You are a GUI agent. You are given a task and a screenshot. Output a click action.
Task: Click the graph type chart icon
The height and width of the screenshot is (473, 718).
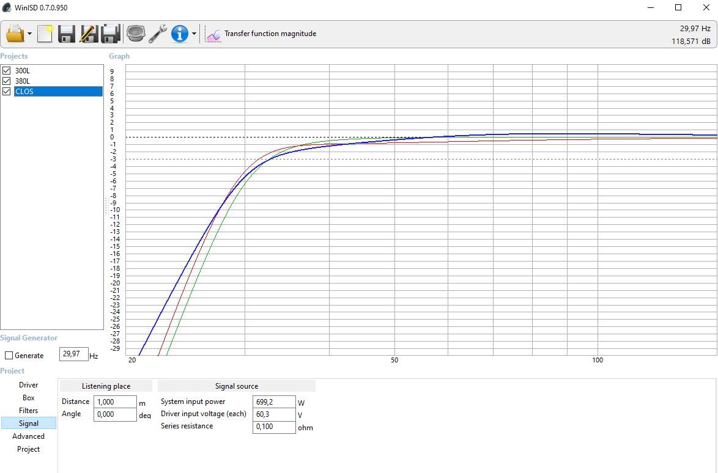pyautogui.click(x=213, y=35)
